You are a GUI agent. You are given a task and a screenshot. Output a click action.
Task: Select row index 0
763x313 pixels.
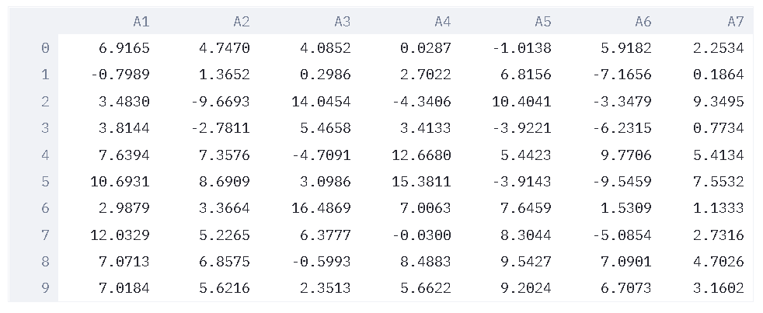click(44, 48)
